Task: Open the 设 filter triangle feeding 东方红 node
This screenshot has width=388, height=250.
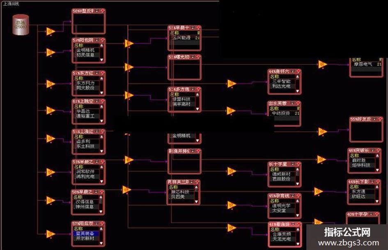Action: [51, 84]
